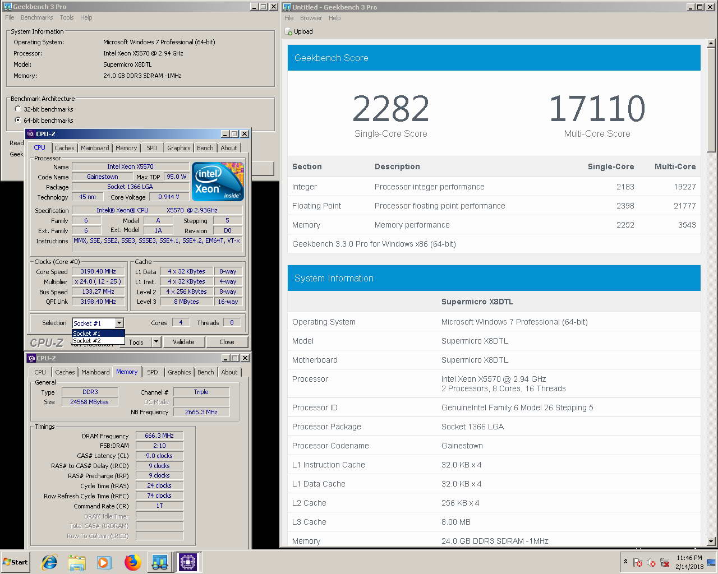This screenshot has width=718, height=574.
Task: Click Memory row multi-core value 3543
Action: click(687, 225)
